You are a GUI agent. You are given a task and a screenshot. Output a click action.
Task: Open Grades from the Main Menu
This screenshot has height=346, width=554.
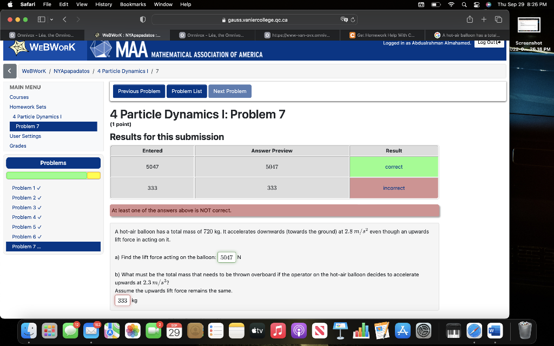coord(18,145)
